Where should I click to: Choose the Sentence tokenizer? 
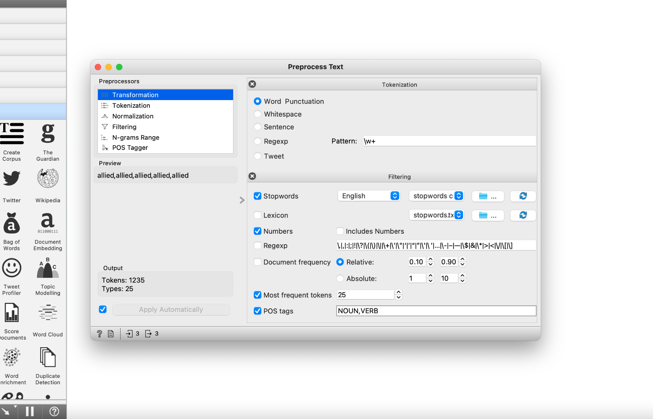coord(257,127)
